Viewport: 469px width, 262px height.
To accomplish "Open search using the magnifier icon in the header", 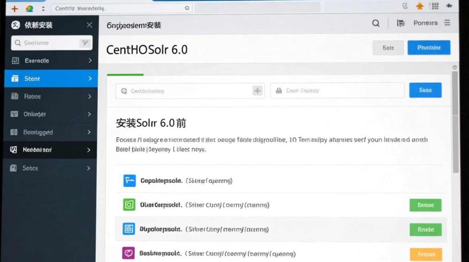I will 376,23.
